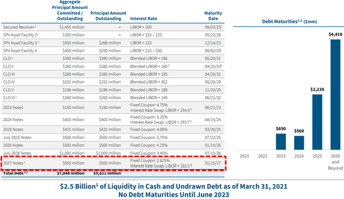Click the CLO VI row label
The image size is (344, 199).
[x=10, y=98]
